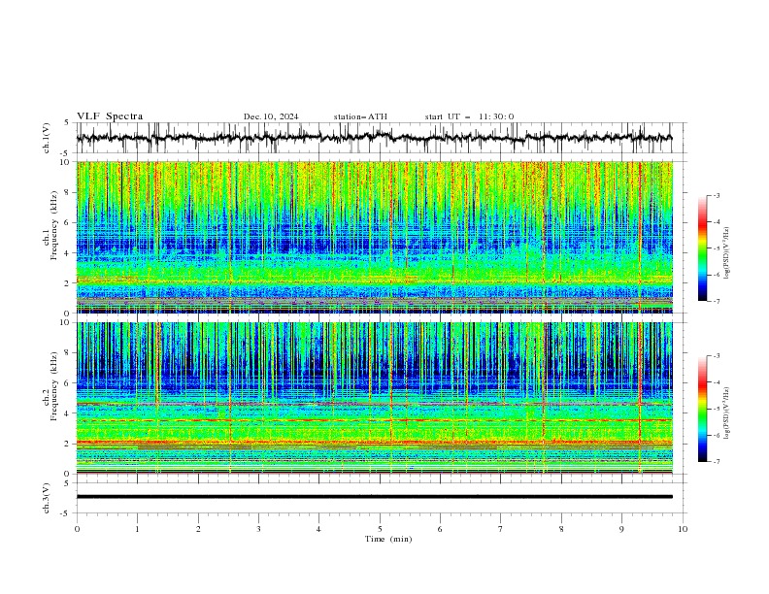Click time-axis tick label "10" below the plots
Viewport: 769px width, 594px height.
click(x=683, y=529)
